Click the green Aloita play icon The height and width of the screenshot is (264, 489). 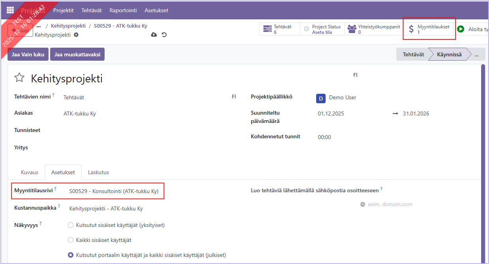tap(461, 29)
